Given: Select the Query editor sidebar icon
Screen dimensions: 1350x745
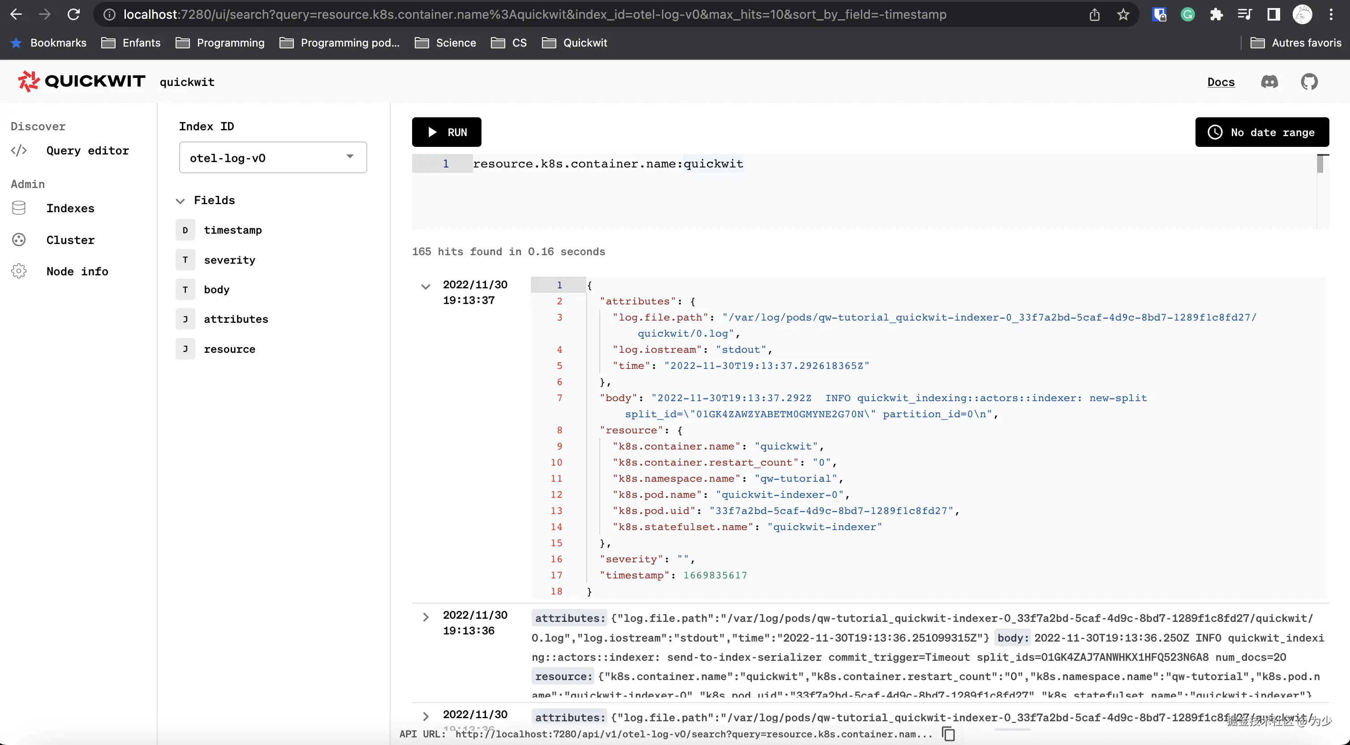Looking at the screenshot, I should coord(19,150).
